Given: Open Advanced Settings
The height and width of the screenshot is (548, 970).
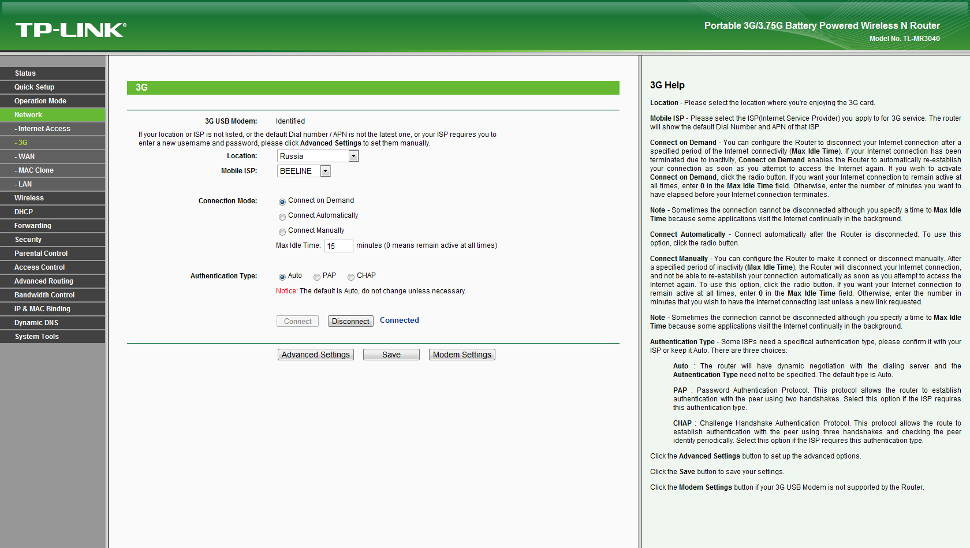Looking at the screenshot, I should click(x=316, y=355).
